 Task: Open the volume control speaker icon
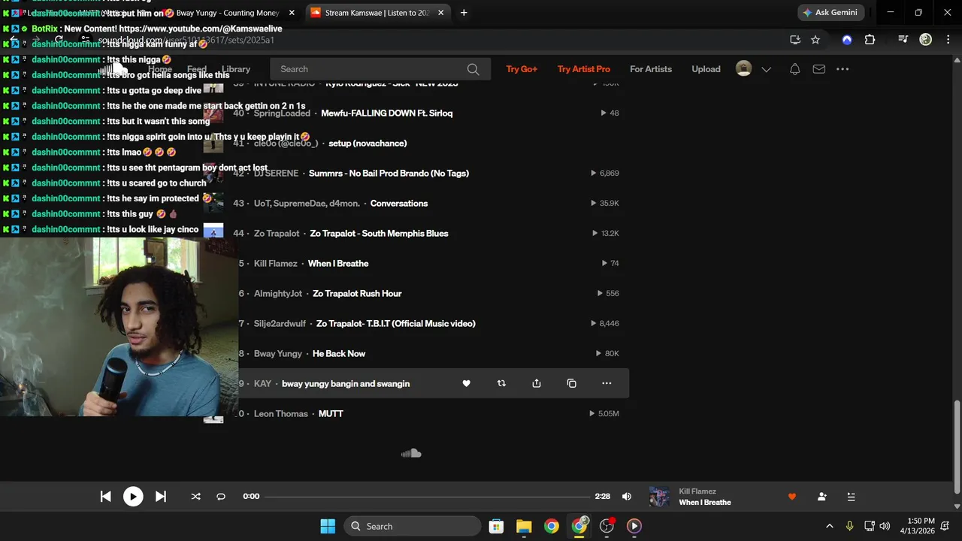627,497
